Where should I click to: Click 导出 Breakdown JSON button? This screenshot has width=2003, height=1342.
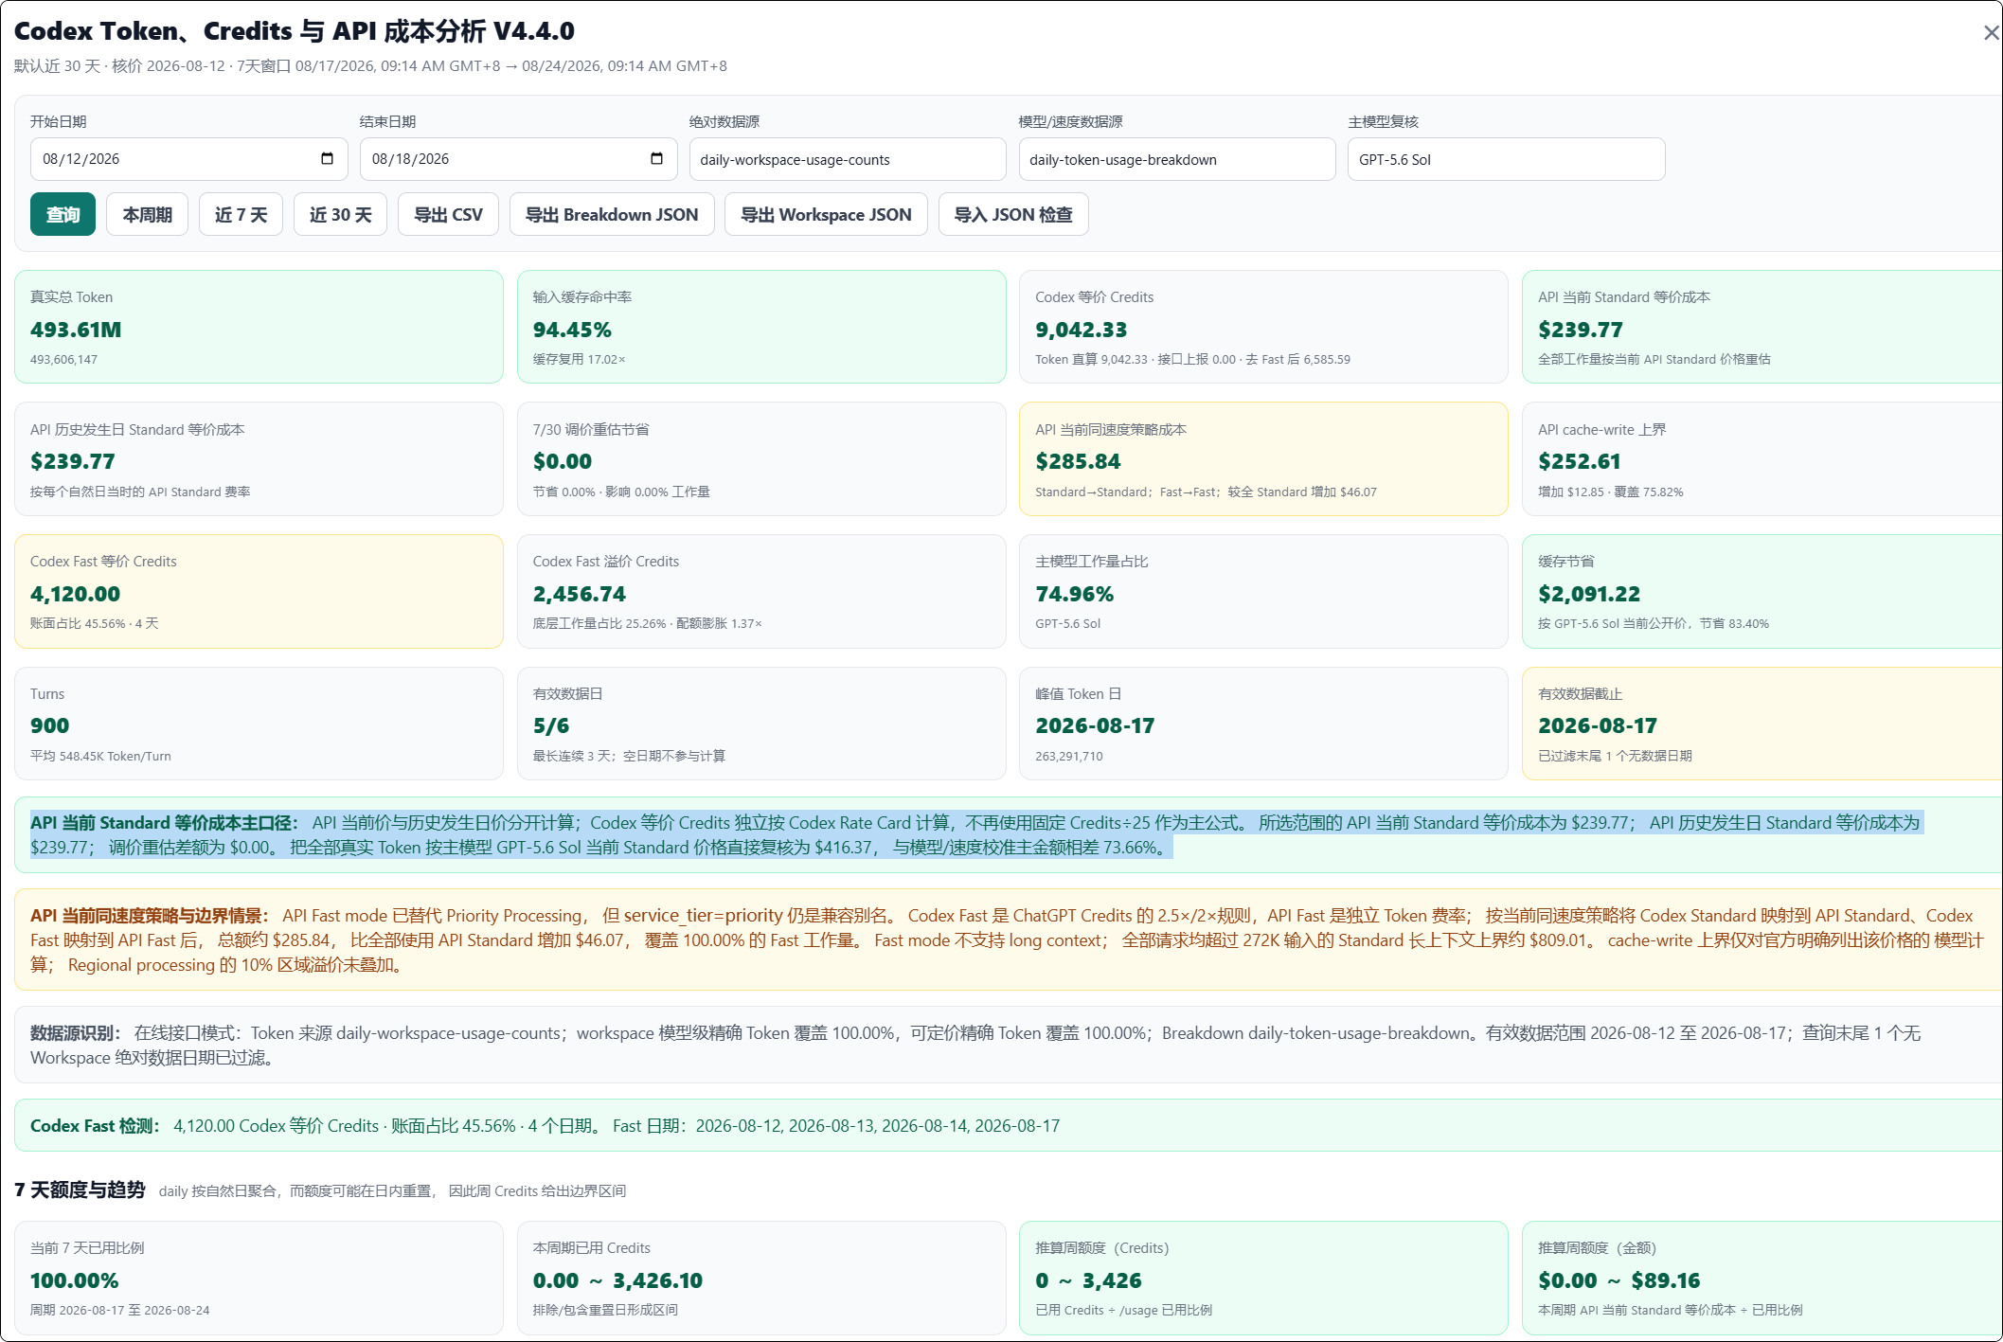(x=612, y=215)
